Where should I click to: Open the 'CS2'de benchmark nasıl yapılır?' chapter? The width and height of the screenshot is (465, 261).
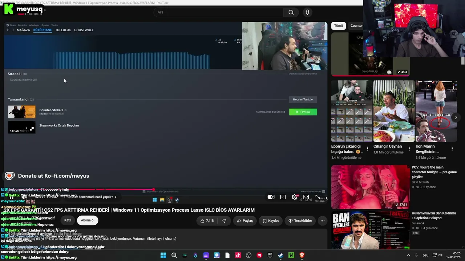tap(92, 197)
